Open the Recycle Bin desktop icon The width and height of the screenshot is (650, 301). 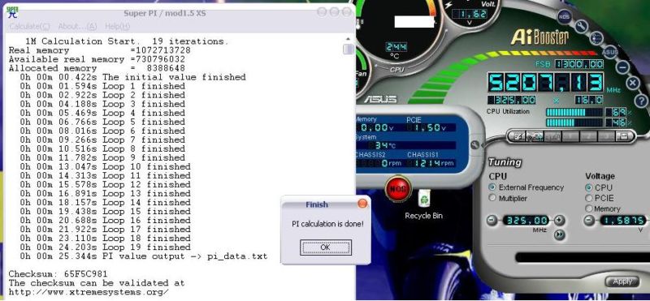[423, 205]
